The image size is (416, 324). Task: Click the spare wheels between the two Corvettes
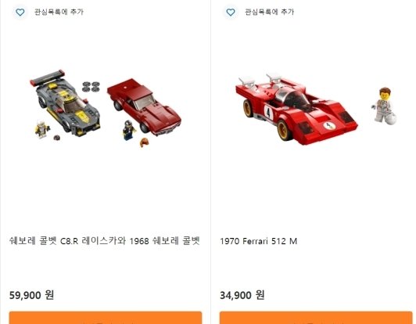coord(91,87)
